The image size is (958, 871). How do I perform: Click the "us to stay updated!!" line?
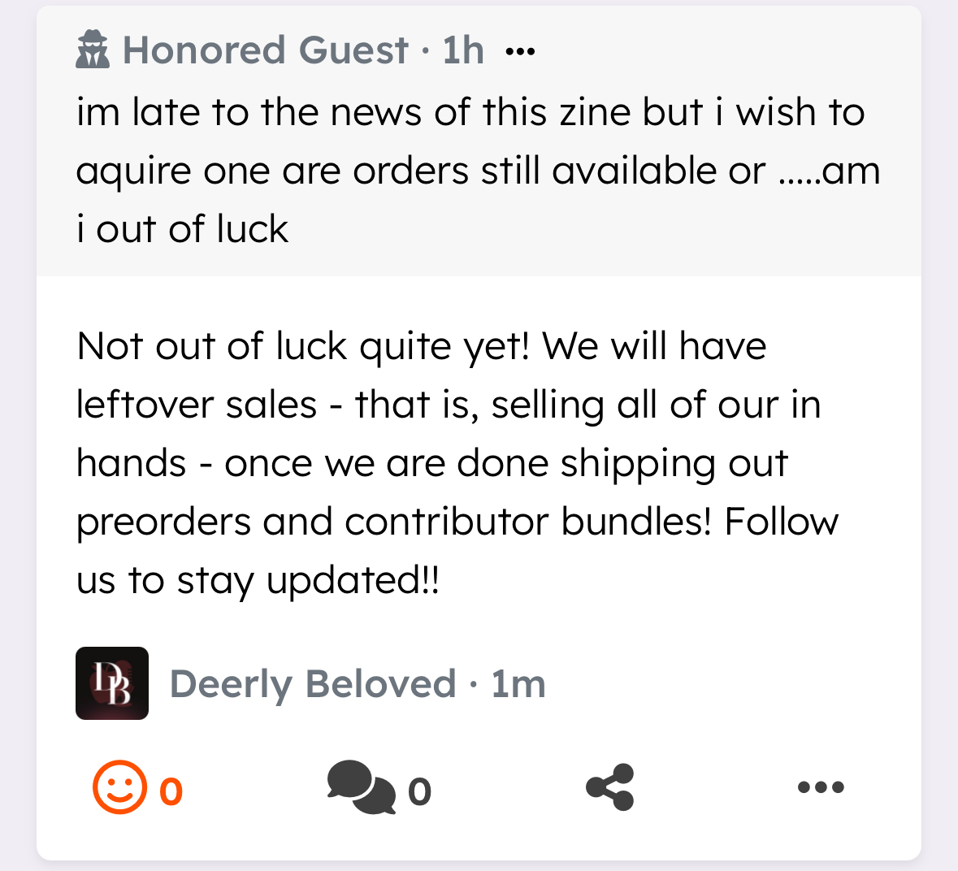(x=258, y=580)
